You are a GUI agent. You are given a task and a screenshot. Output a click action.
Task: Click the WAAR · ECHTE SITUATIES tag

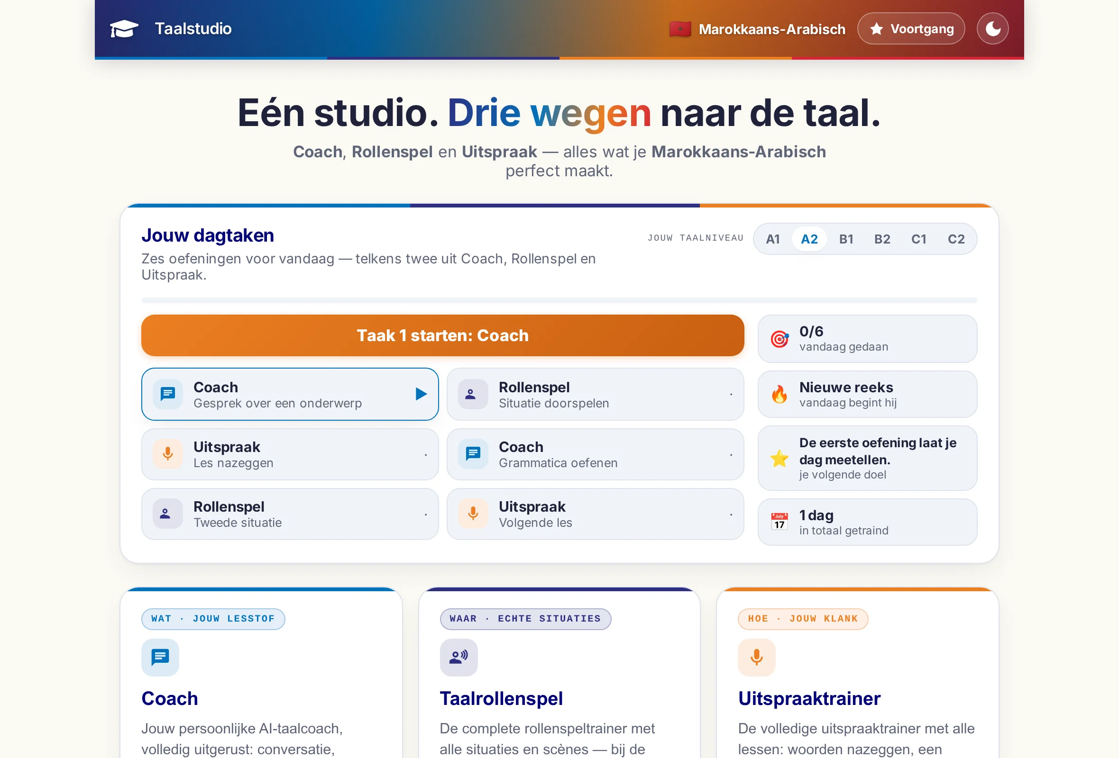(525, 619)
